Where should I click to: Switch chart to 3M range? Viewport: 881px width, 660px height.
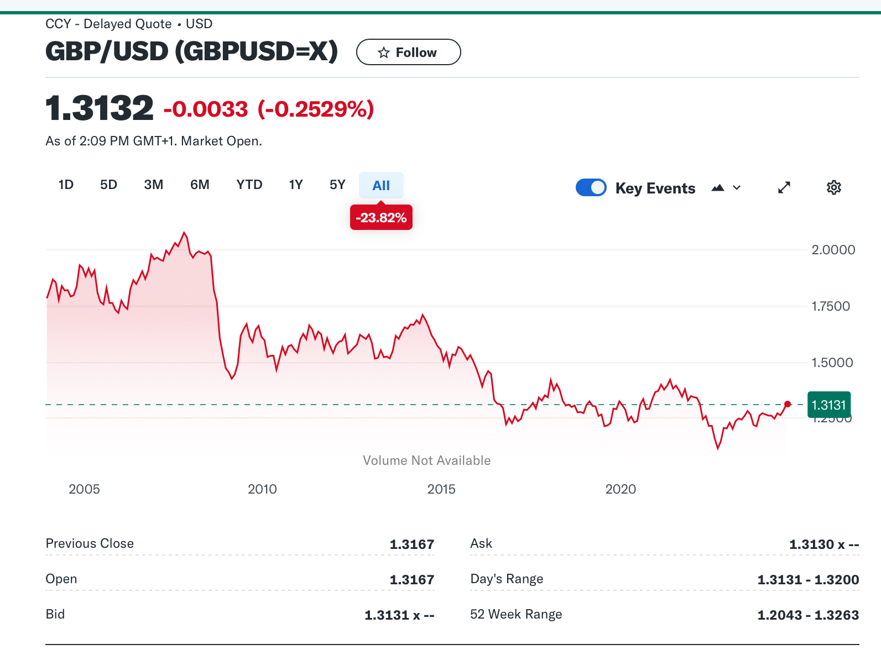(x=153, y=185)
